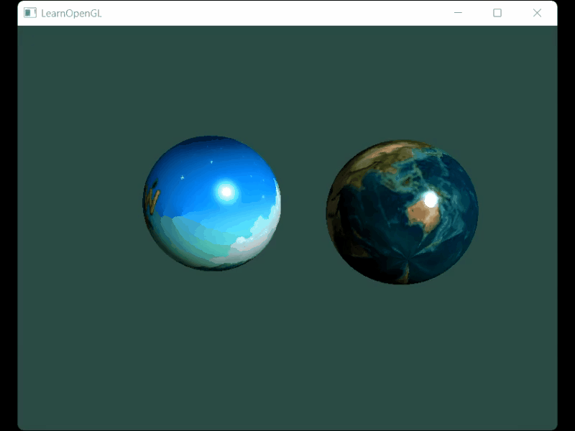Click the LearnOpenGL app icon in title bar
The height and width of the screenshot is (431, 575).
[30, 13]
